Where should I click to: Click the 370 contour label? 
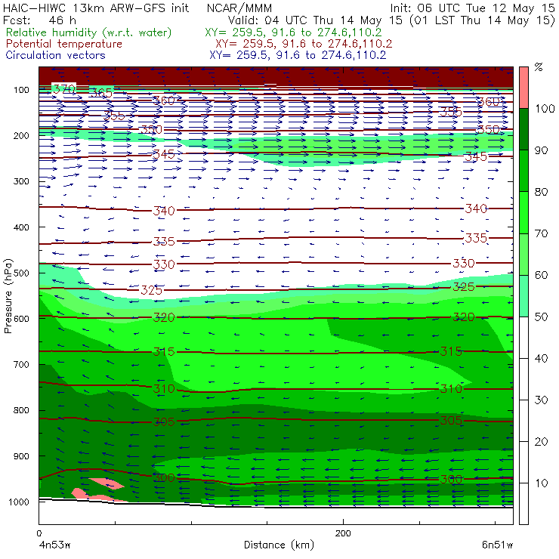[64, 88]
